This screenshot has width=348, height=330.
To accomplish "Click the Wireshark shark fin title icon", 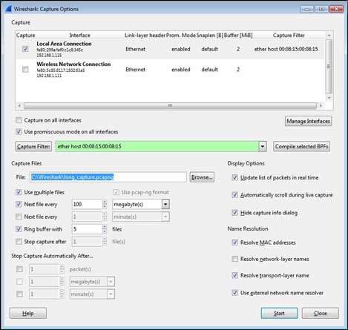I will click(8, 9).
